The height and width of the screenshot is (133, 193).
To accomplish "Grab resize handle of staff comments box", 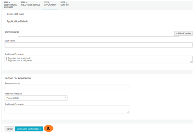I will click(191, 62).
